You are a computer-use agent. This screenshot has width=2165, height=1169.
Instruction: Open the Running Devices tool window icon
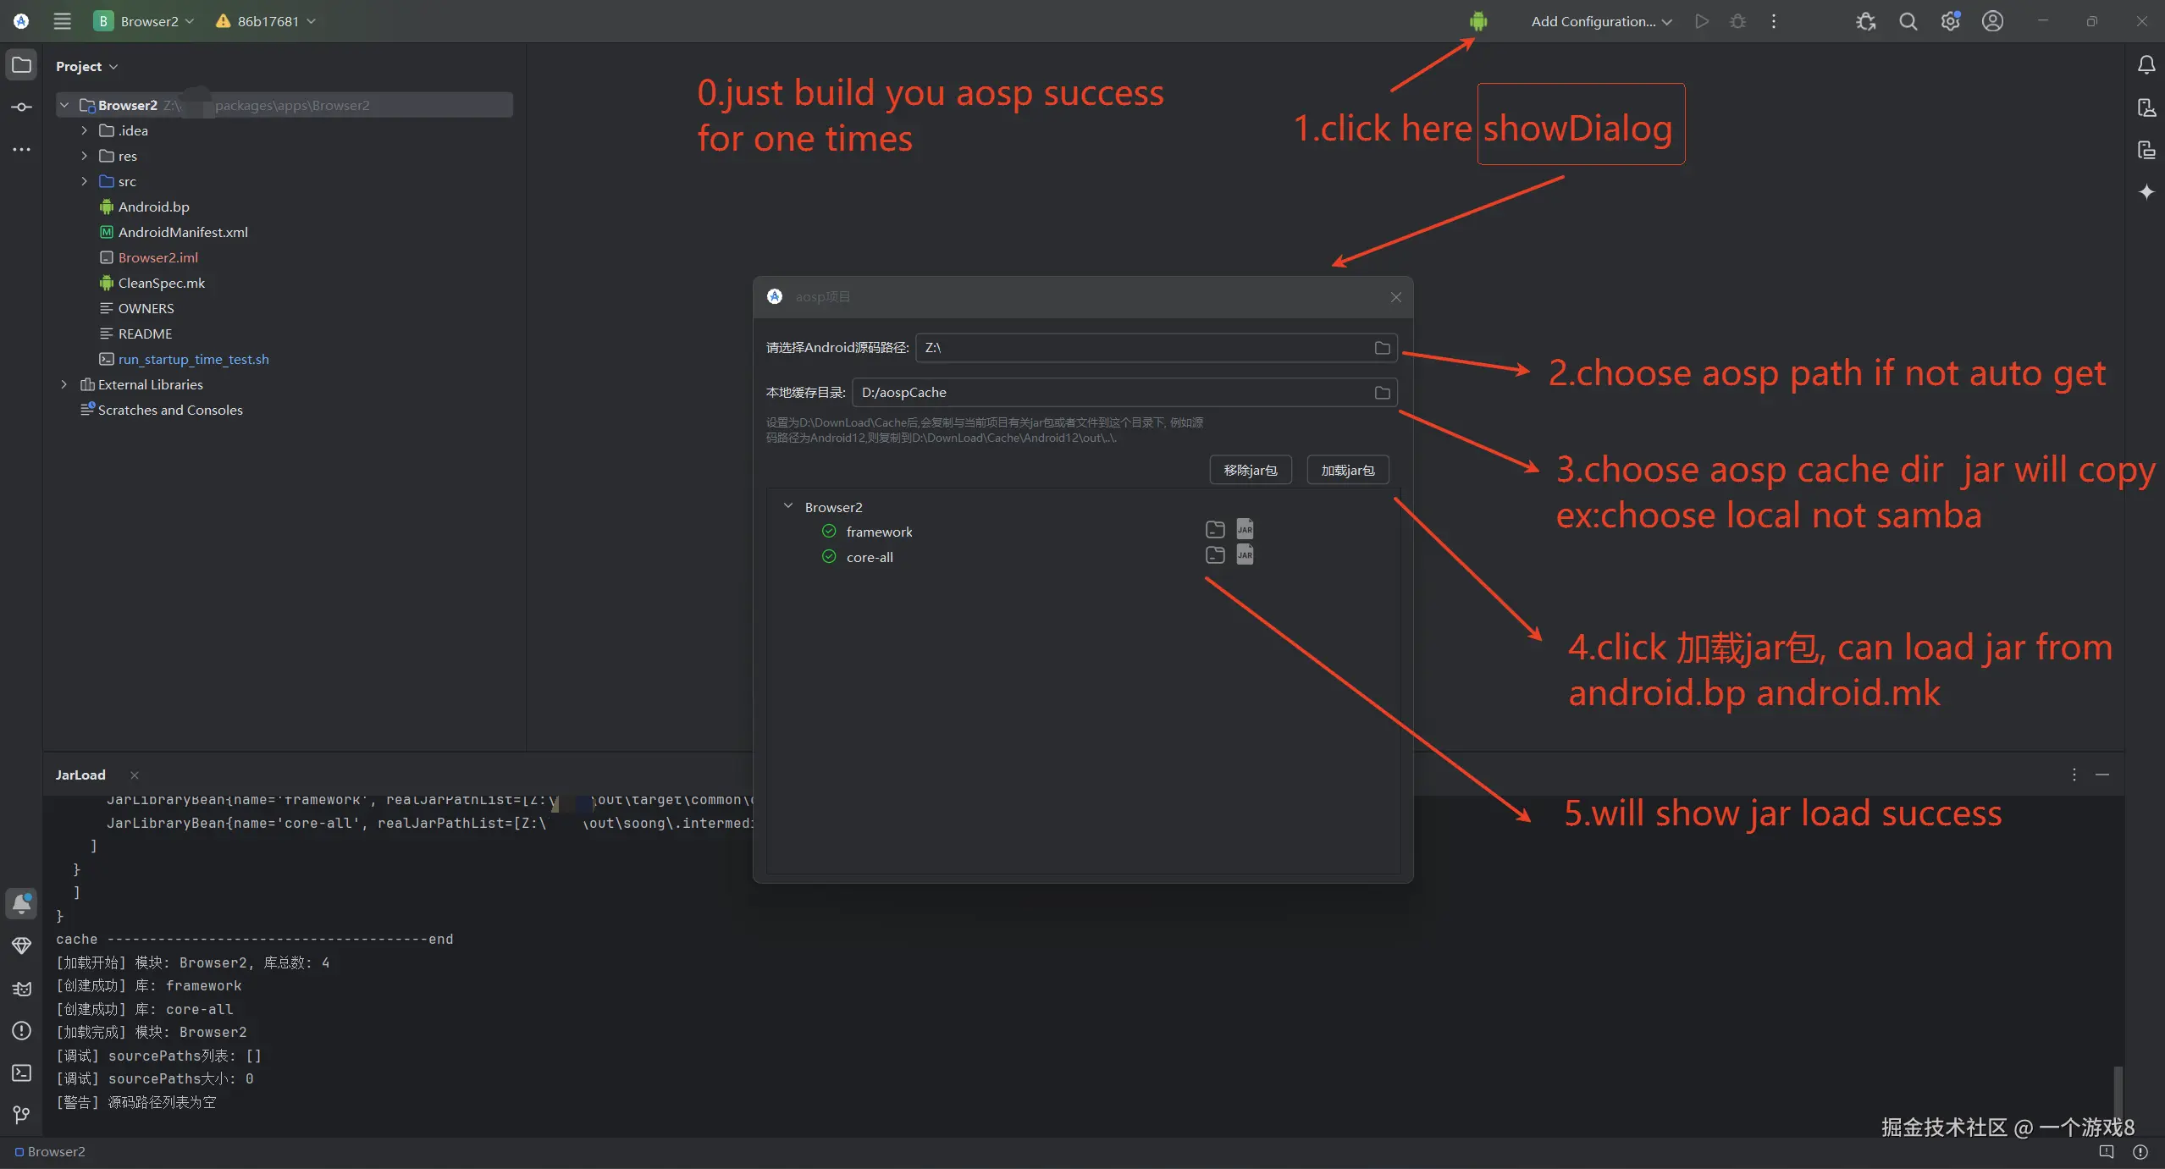tap(2146, 150)
